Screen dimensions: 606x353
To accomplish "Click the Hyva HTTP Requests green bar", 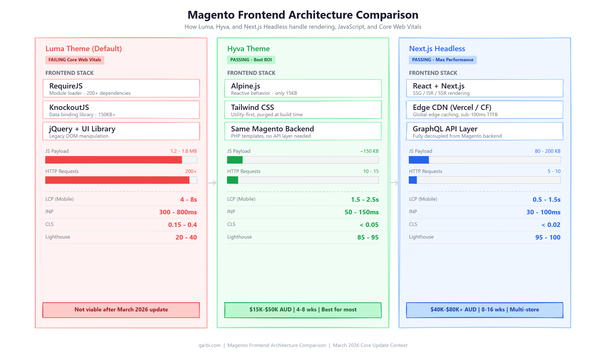I will coord(233,180).
